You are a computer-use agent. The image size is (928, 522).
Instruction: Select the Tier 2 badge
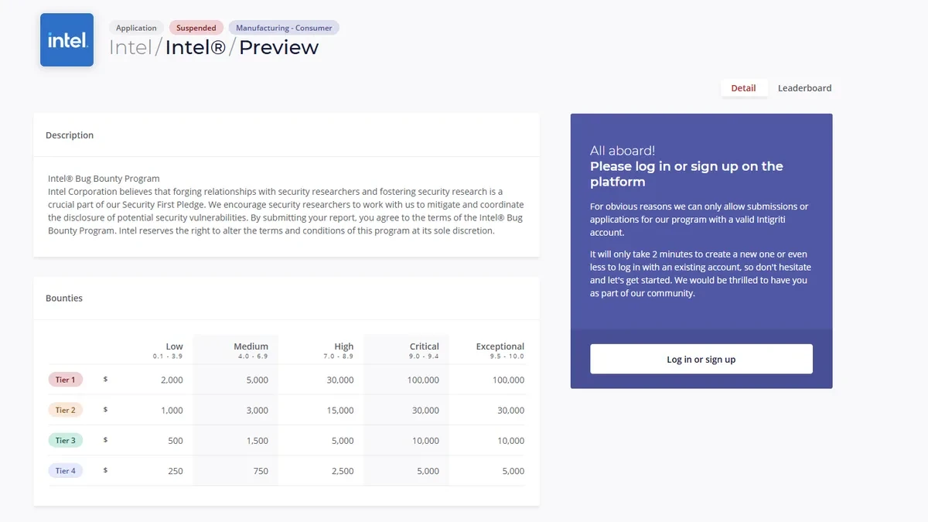pos(66,410)
